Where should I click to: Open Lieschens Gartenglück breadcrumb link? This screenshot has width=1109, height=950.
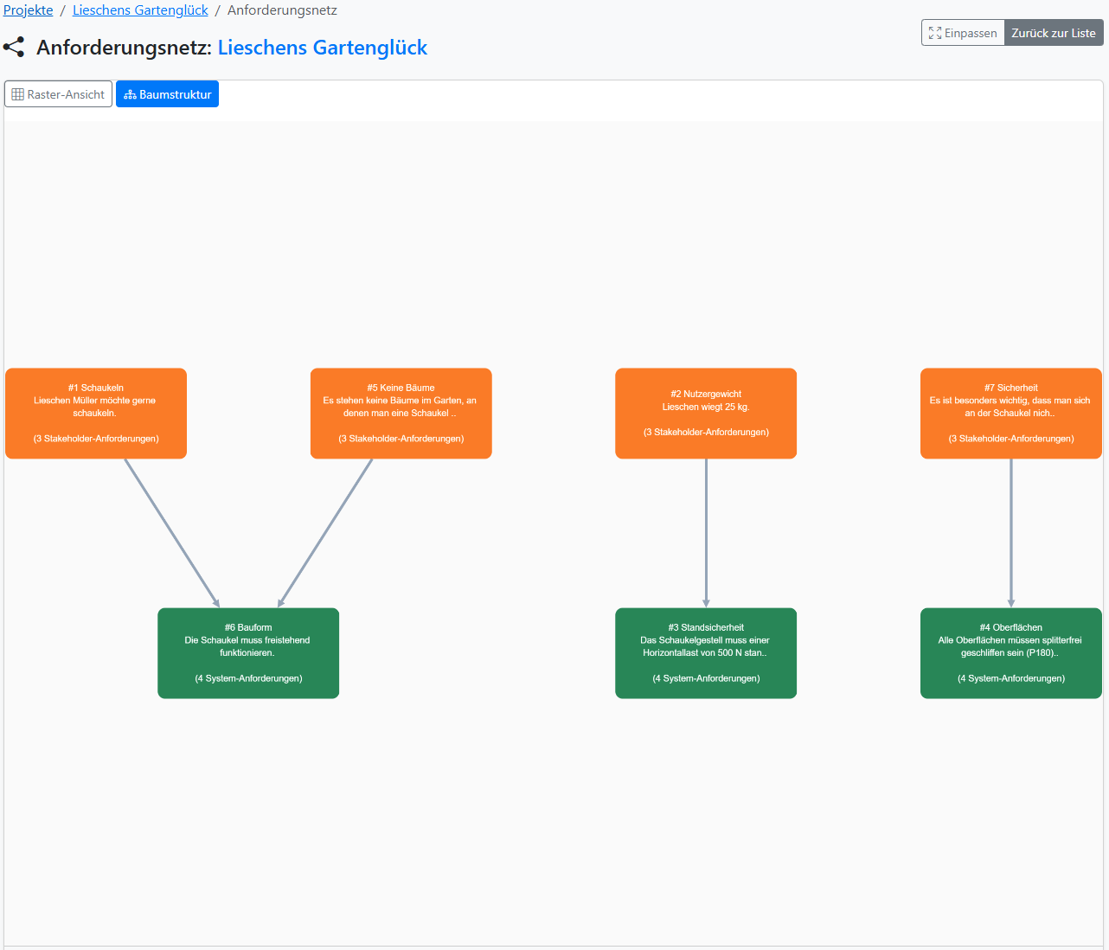coord(140,10)
